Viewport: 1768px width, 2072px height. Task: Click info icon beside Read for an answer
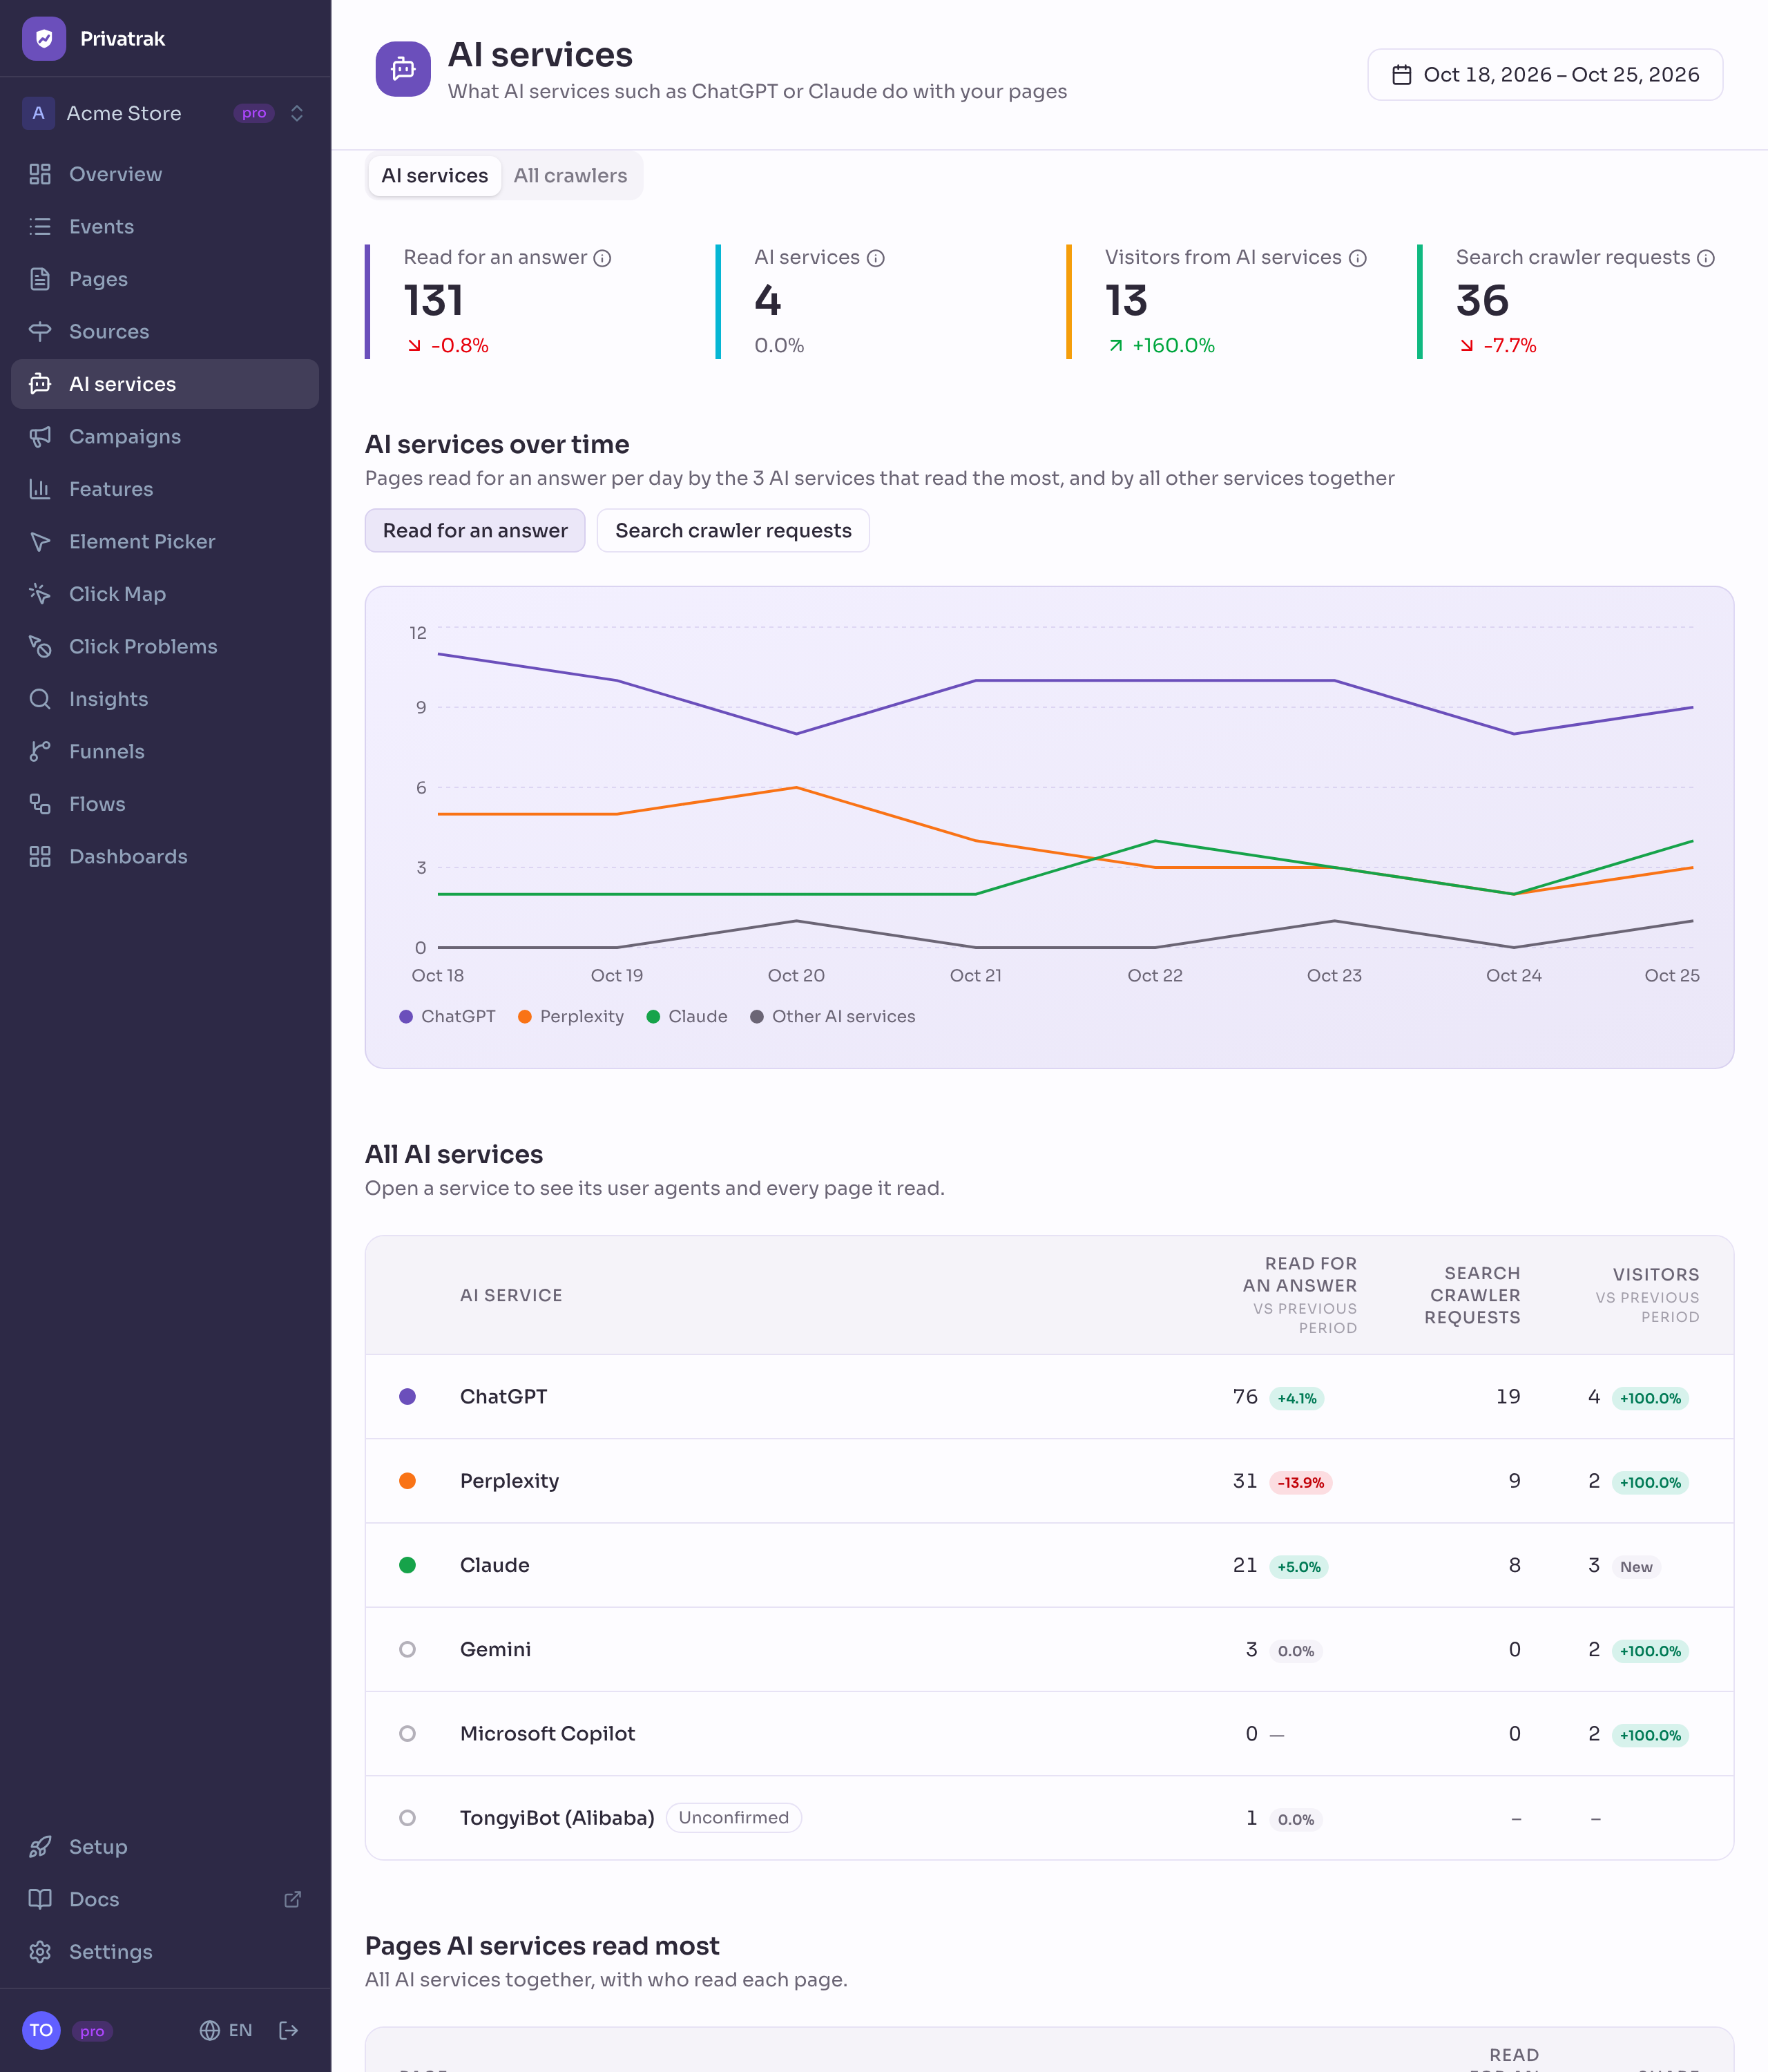point(602,258)
